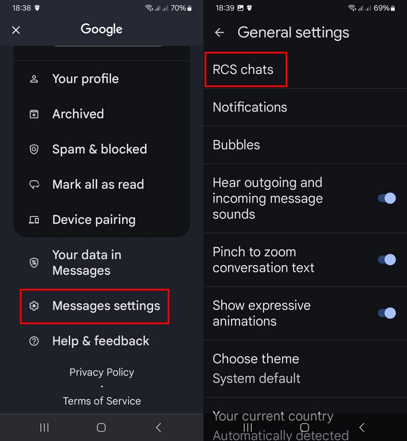Tap the Messages settings gear icon

pos(34,306)
